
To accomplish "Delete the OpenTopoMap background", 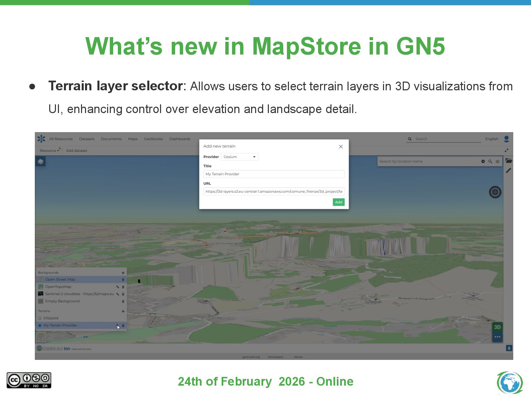I will point(123,287).
